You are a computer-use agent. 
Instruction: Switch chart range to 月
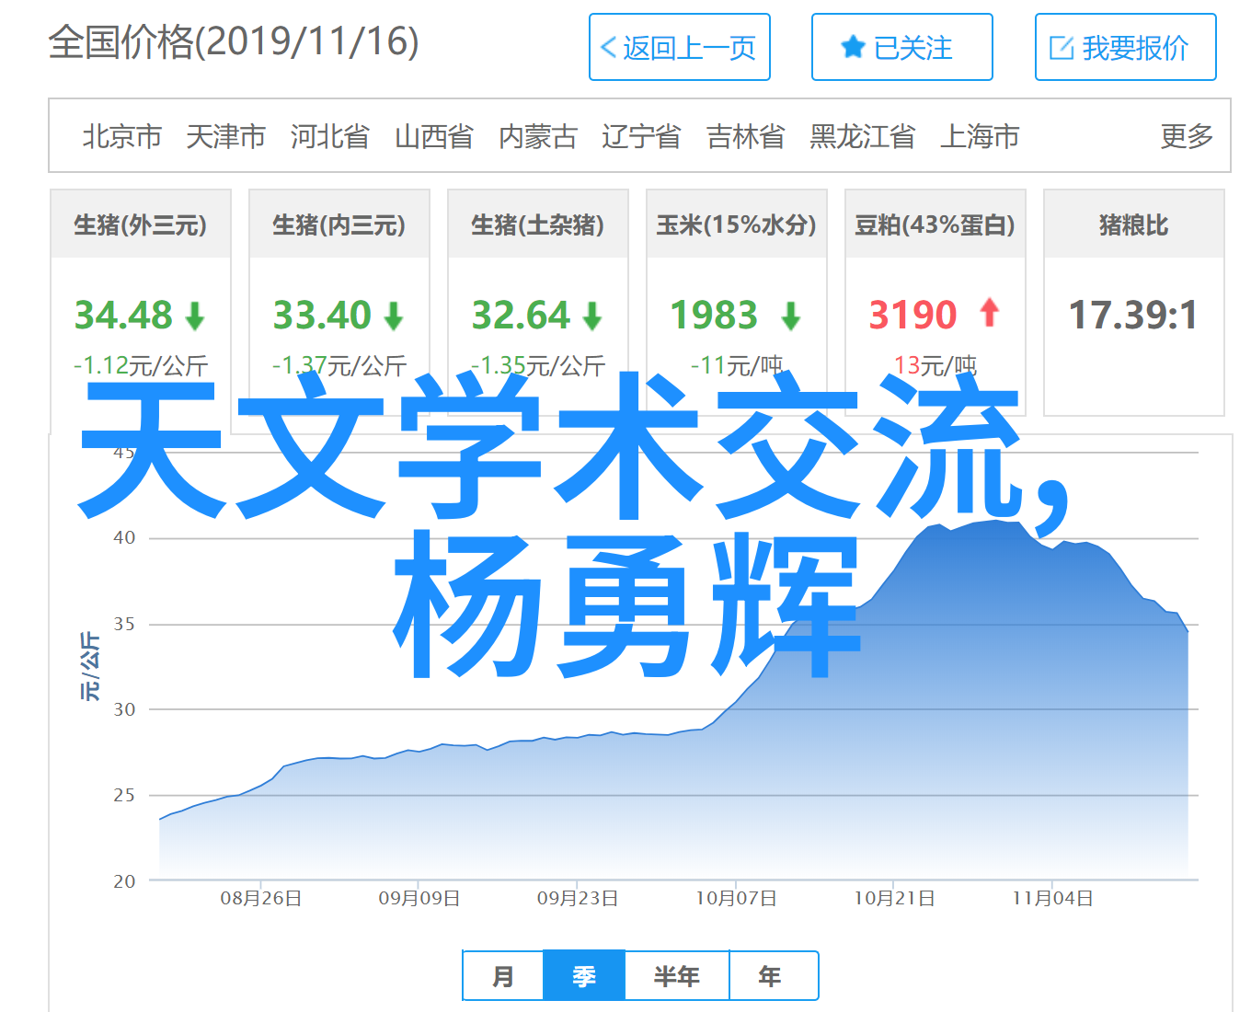pyautogui.click(x=503, y=976)
